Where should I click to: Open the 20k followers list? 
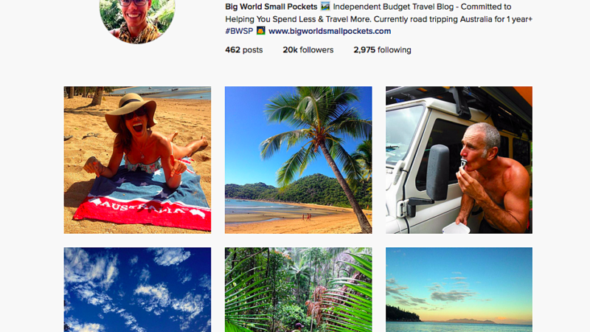point(308,49)
